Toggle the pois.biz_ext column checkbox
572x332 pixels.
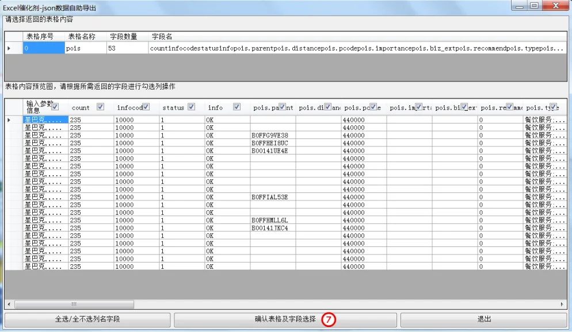point(464,107)
